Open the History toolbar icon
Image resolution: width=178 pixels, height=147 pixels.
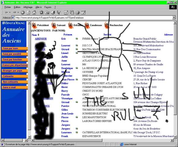coord(53,13)
